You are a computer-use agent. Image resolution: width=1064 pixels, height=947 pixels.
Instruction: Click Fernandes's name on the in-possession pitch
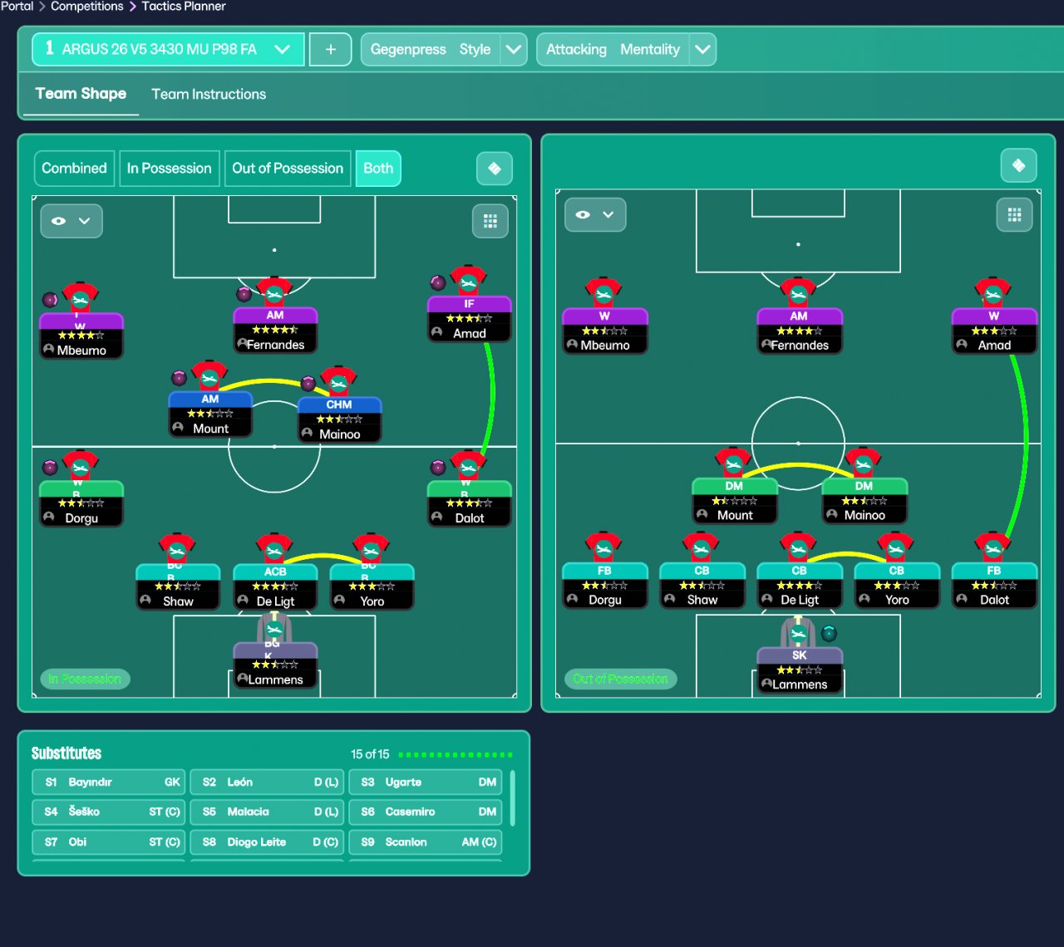276,345
